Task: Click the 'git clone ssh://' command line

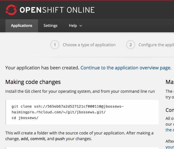Action: pos(68,106)
